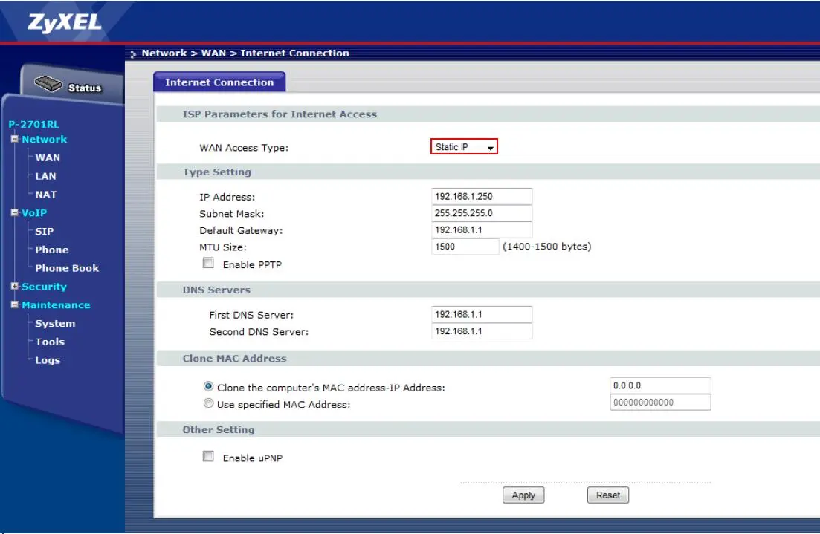Select Use specified MAC Address option
Screen dimensions: 820x534
(x=209, y=403)
